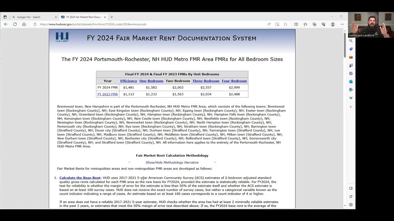Select FY 2024 efficiency value $1,481
Screen dimensions: 394x221
click(128, 87)
